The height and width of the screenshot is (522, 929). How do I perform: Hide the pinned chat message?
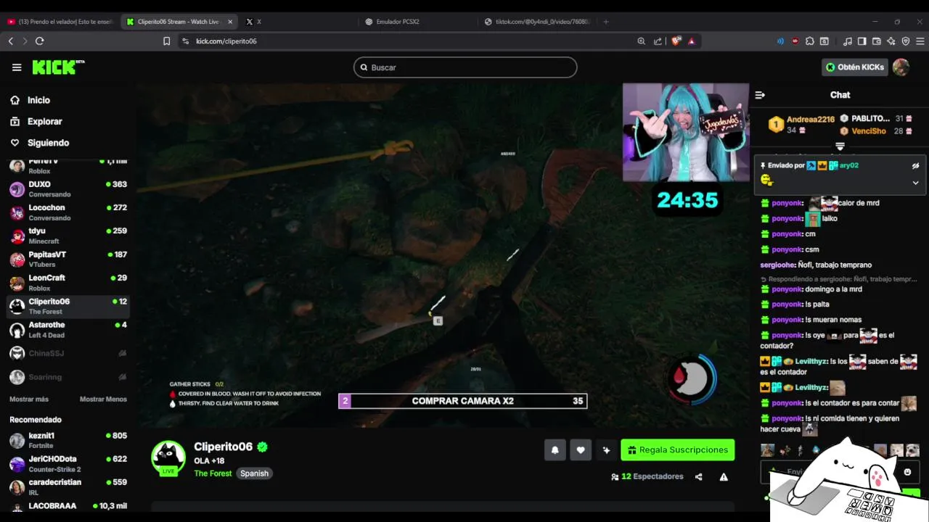click(915, 165)
